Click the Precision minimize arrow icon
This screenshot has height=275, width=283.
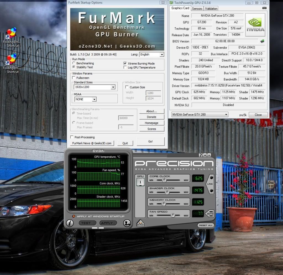coord(205,155)
